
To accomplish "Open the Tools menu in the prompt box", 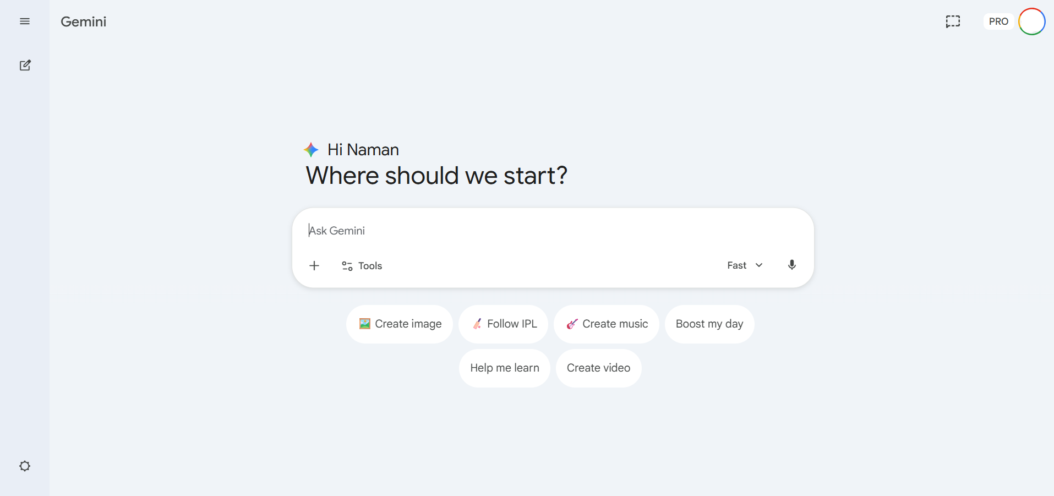I will tap(362, 266).
